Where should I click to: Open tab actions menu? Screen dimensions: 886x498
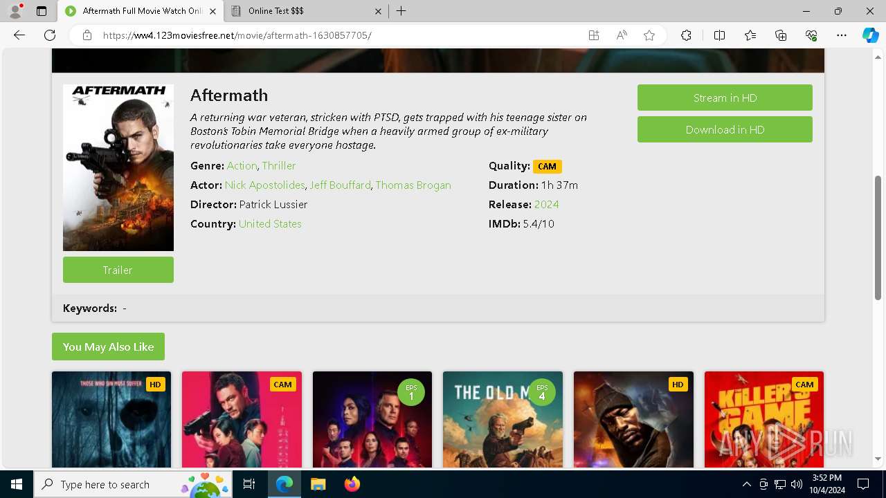tap(42, 11)
